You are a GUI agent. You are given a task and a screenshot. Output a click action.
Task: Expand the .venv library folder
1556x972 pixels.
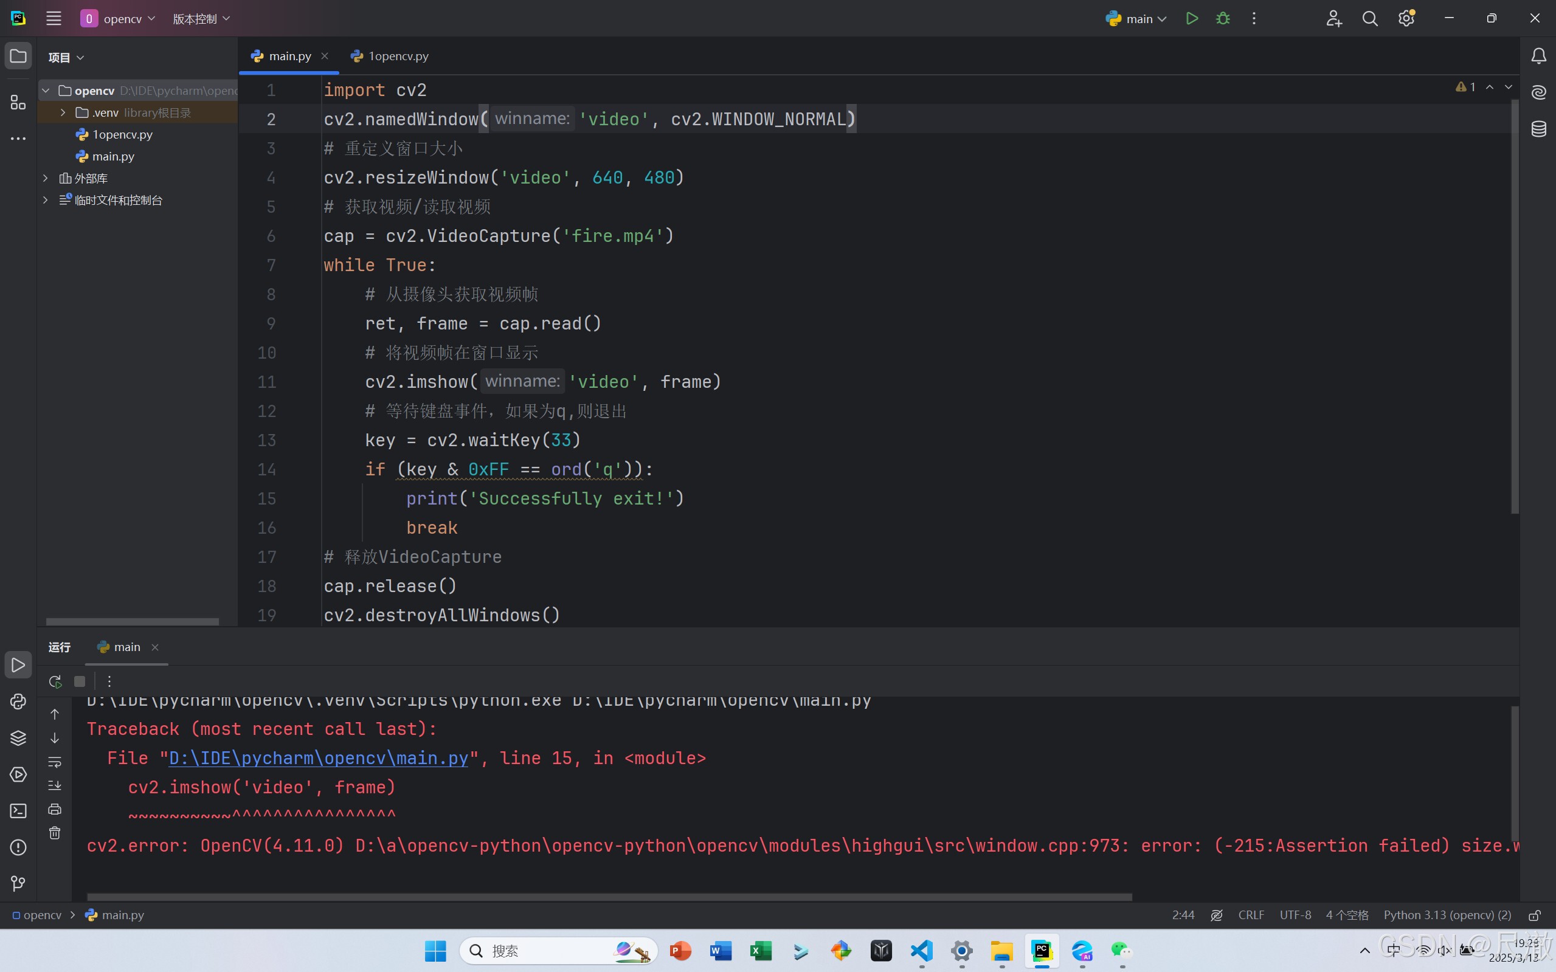63,112
